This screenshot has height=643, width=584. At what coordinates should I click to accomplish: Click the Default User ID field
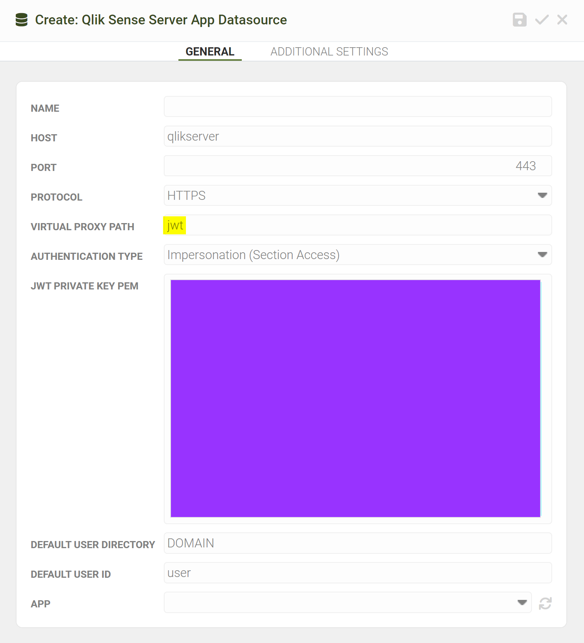[x=358, y=573]
